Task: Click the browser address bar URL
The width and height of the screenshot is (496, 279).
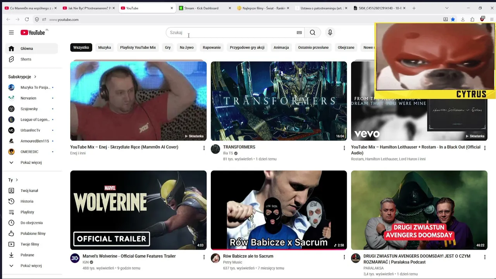Action: pyautogui.click(x=64, y=19)
